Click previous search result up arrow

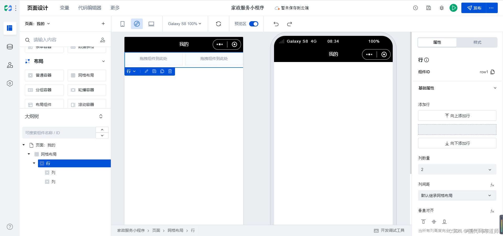102,130
